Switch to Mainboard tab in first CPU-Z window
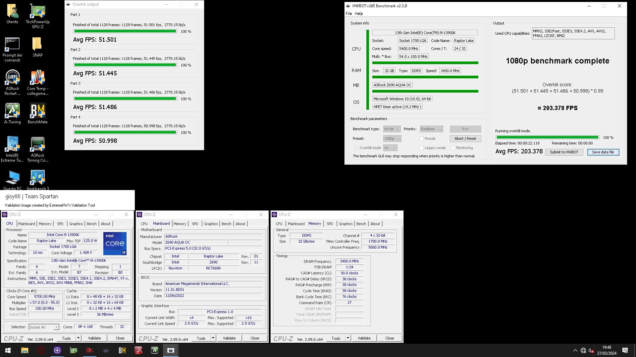This screenshot has height=357, width=636. [x=26, y=224]
